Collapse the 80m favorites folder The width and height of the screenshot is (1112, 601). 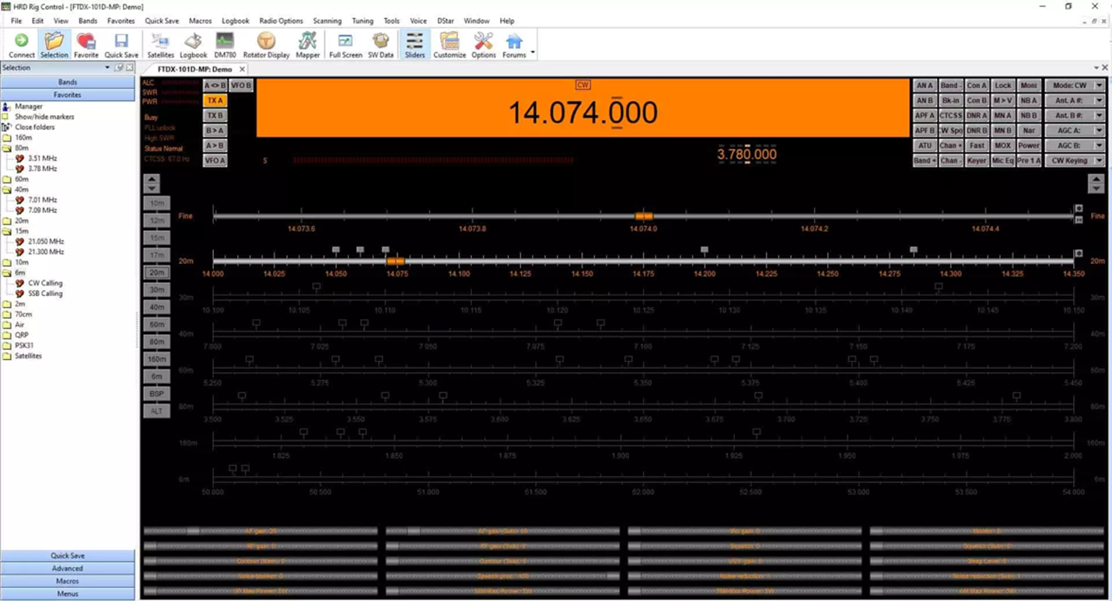tap(21, 147)
